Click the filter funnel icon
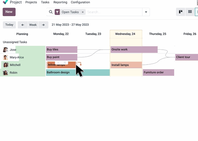This screenshot has width=198, height=141. pos(57,12)
